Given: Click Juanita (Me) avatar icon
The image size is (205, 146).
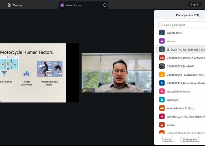Looking at the screenshot, I should (x=162, y=33).
